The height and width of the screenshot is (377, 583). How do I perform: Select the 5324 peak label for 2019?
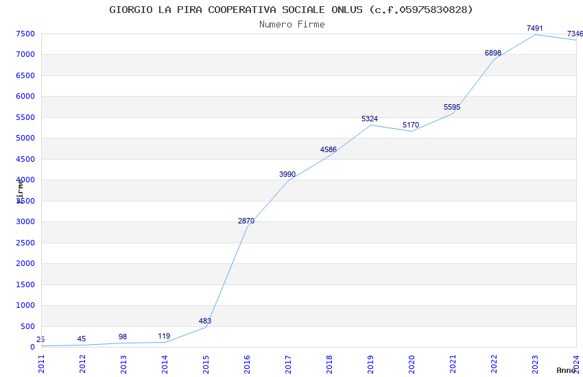click(370, 119)
